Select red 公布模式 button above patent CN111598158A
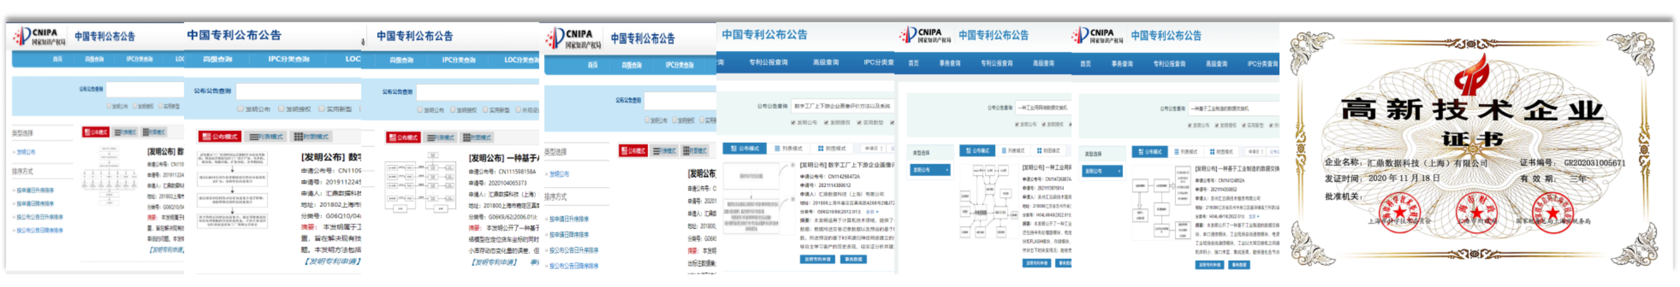The width and height of the screenshot is (1680, 287). [404, 137]
